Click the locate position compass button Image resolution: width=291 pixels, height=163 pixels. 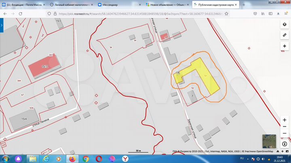pos(284,46)
